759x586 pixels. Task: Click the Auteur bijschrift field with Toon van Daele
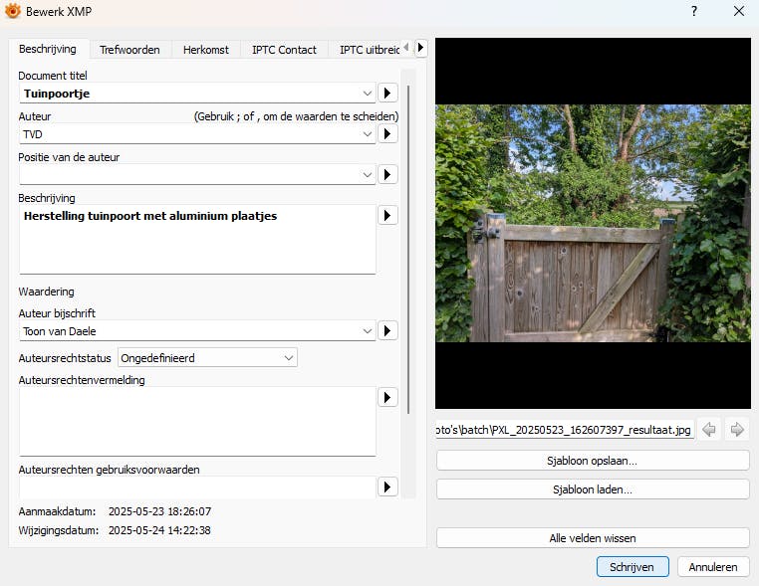(x=197, y=331)
